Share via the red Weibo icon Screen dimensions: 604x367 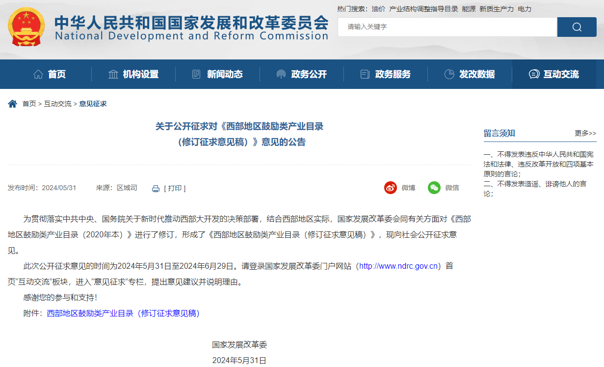coord(390,188)
